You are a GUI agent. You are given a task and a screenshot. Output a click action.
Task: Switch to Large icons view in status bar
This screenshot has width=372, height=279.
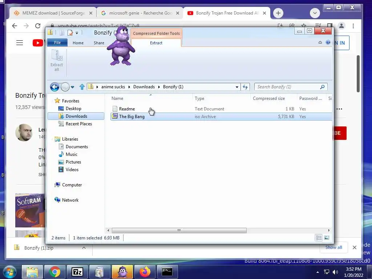327,238
